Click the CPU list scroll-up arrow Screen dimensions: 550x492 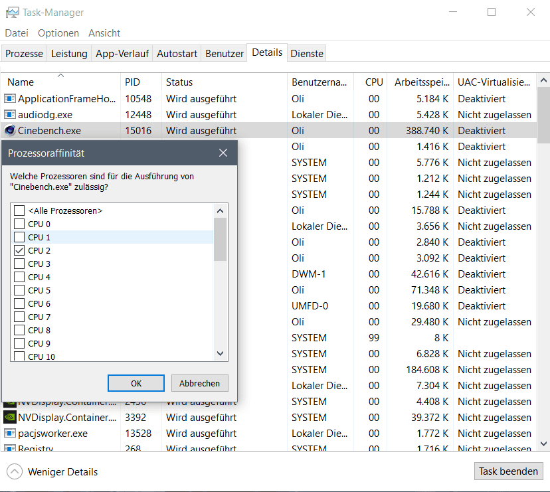221,210
